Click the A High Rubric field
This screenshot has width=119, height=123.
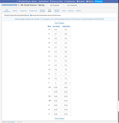tap(66, 34)
